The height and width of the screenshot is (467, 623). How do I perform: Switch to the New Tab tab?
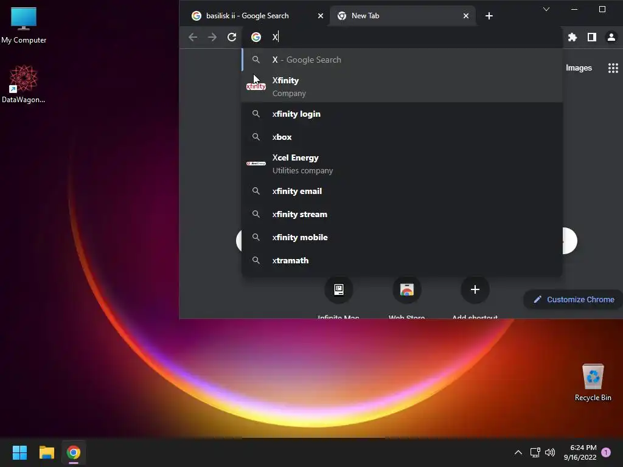click(x=402, y=16)
